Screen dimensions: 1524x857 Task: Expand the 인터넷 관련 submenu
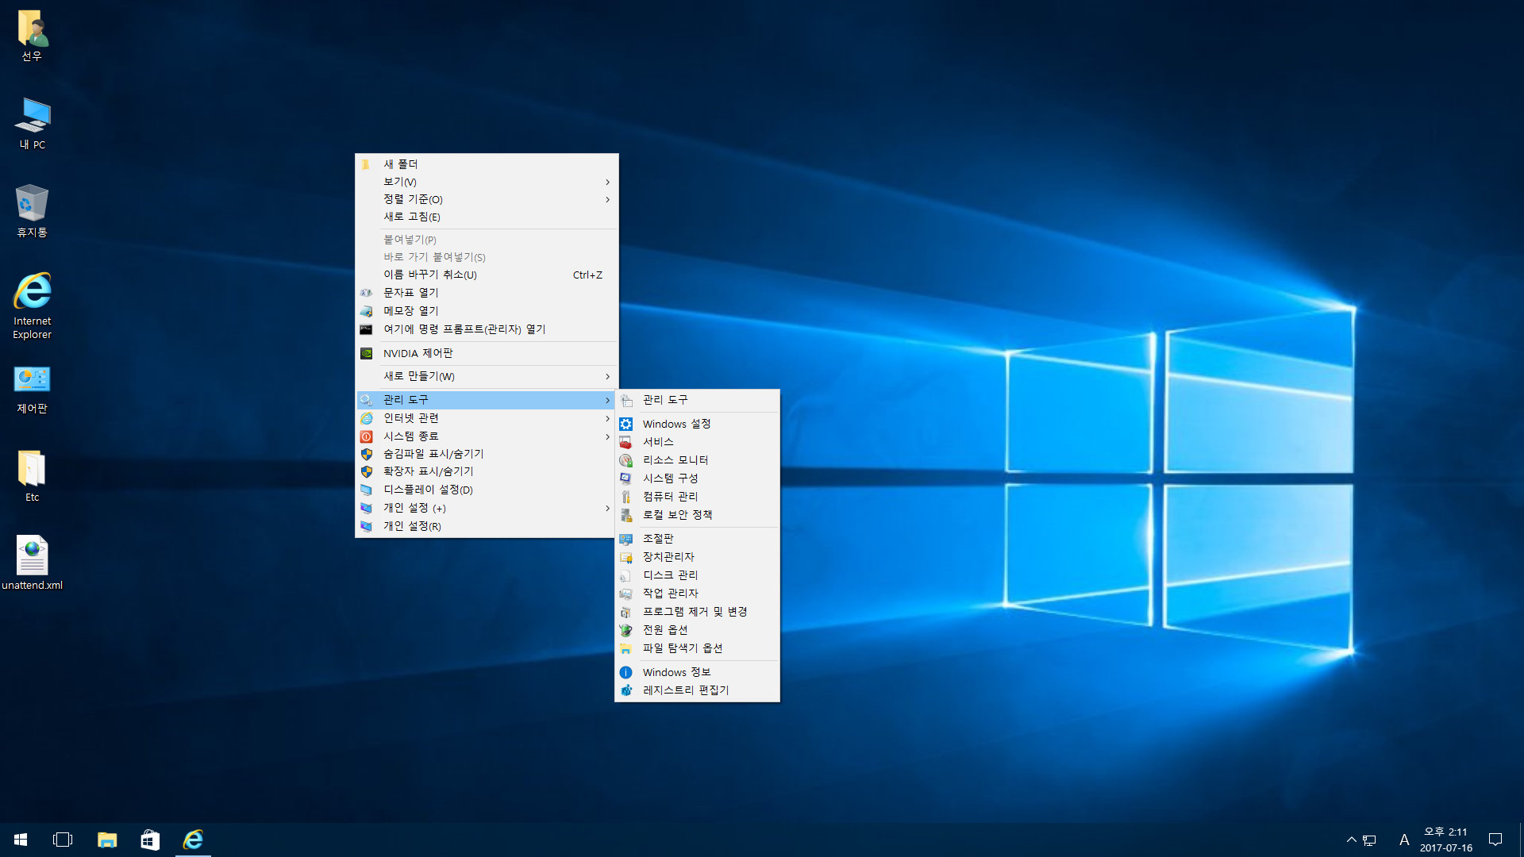(x=487, y=418)
